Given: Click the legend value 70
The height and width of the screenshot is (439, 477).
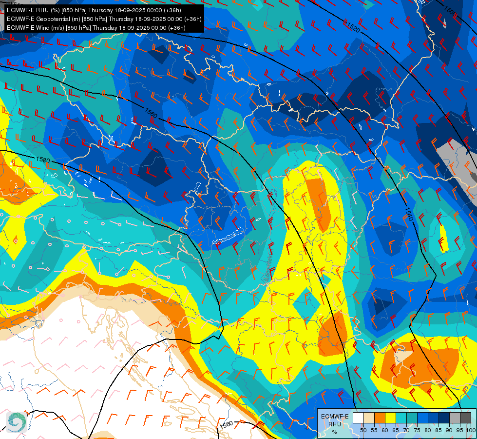Looking at the screenshot, I should point(406,430).
